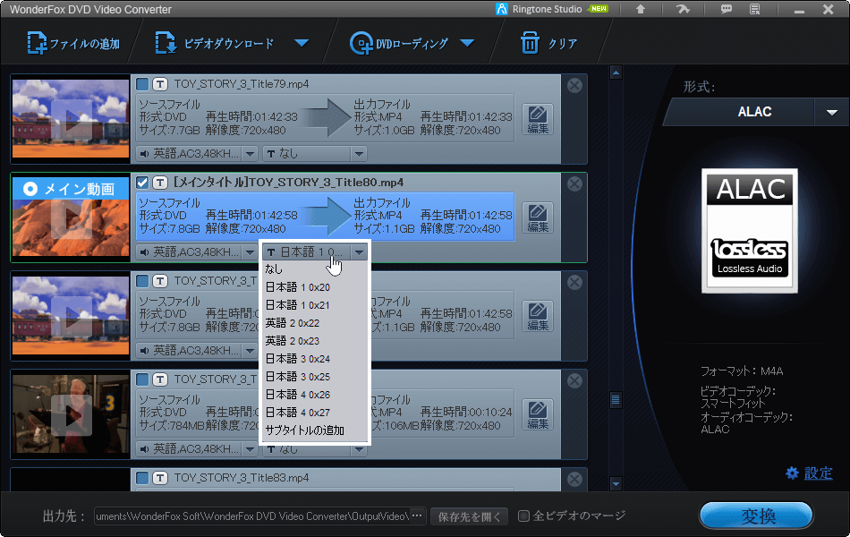
Task: Click the 保存先を開く open folder button
Action: [470, 516]
